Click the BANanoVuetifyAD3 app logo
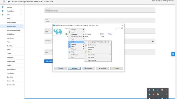 [9, 2]
